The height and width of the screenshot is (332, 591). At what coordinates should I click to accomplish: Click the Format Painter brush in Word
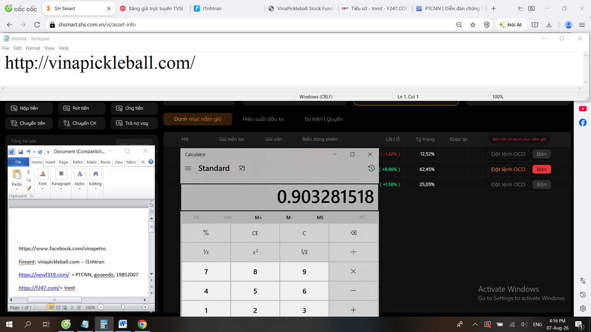(29, 188)
